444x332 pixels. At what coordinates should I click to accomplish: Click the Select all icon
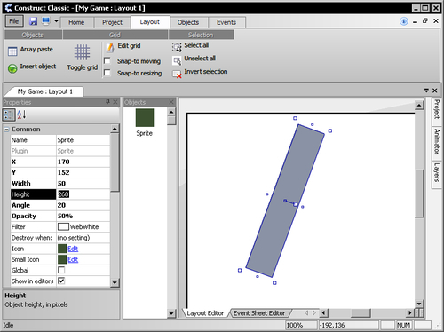[x=177, y=47]
